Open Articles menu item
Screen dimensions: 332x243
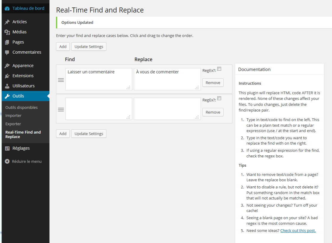25,22
